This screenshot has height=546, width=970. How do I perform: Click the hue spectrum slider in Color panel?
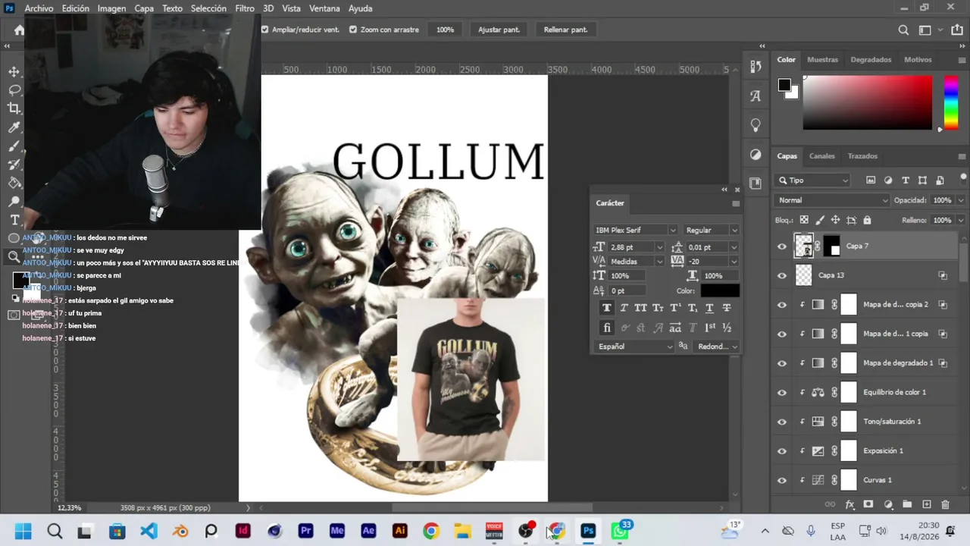[x=950, y=102]
